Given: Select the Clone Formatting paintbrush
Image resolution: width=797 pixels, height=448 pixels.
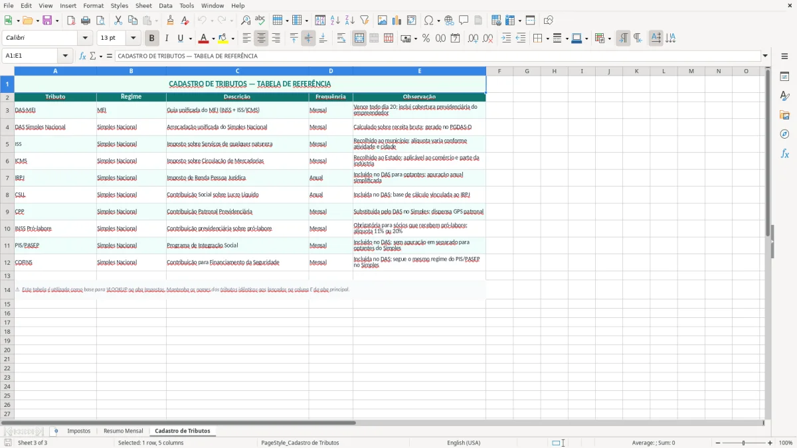Looking at the screenshot, I should pos(171,21).
